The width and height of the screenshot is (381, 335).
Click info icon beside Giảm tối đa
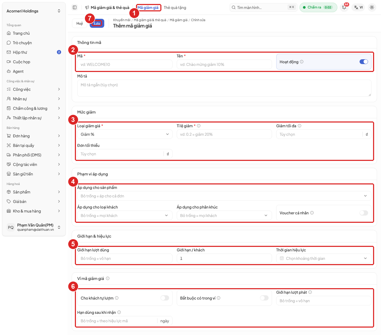click(x=300, y=126)
